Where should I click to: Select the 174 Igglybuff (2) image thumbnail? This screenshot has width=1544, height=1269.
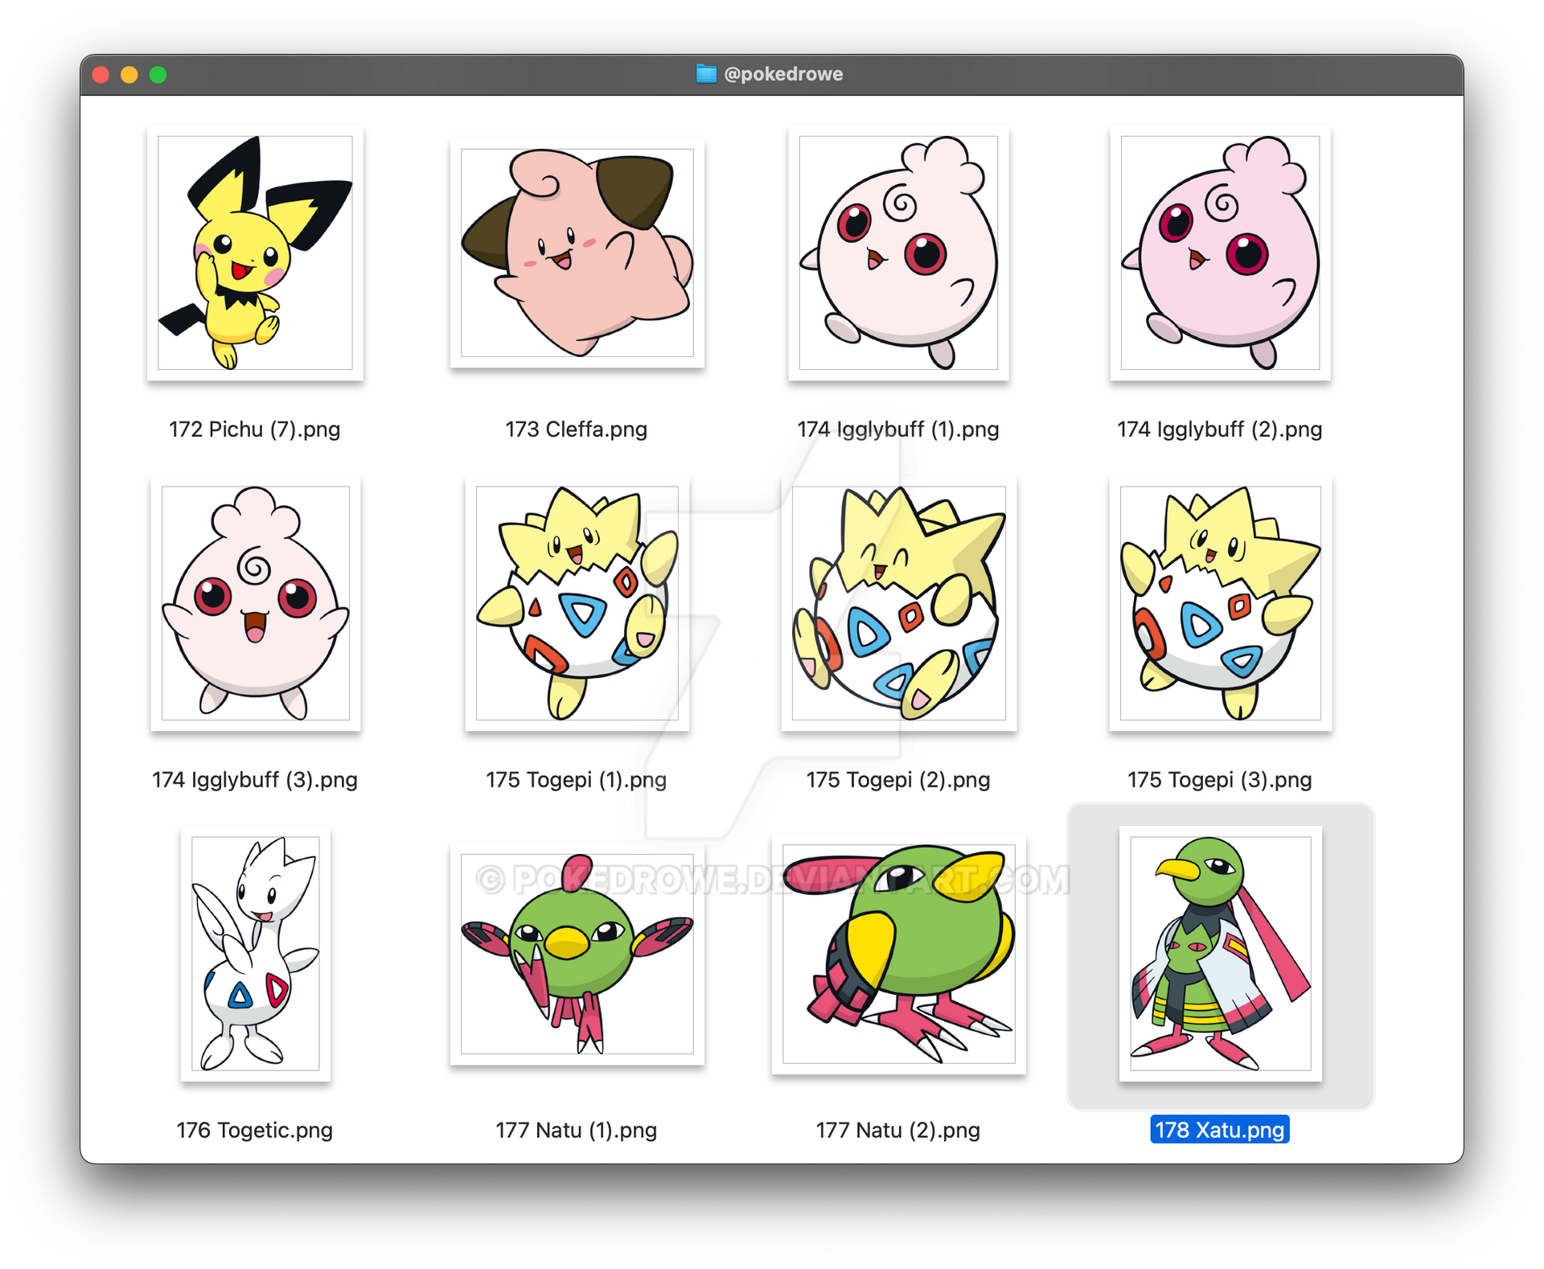pos(1220,253)
